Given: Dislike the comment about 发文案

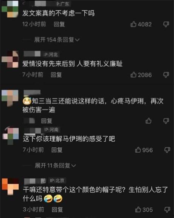Looking at the screenshot, I should 166,24.
